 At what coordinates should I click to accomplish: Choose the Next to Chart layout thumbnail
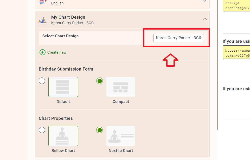(x=121, y=136)
